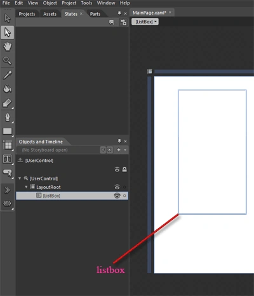Select the [ListBox] tree row
Image resolution: width=254 pixels, height=296 pixels.
tap(72, 196)
